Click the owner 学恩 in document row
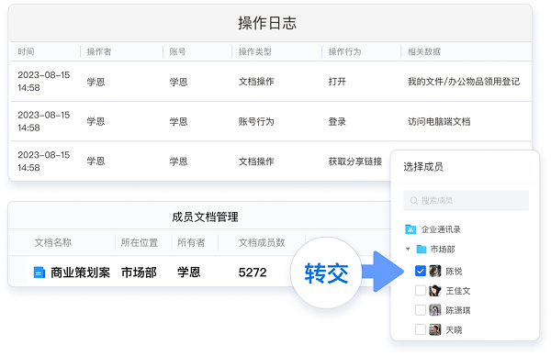Screen dimensions: 551x356 188,273
